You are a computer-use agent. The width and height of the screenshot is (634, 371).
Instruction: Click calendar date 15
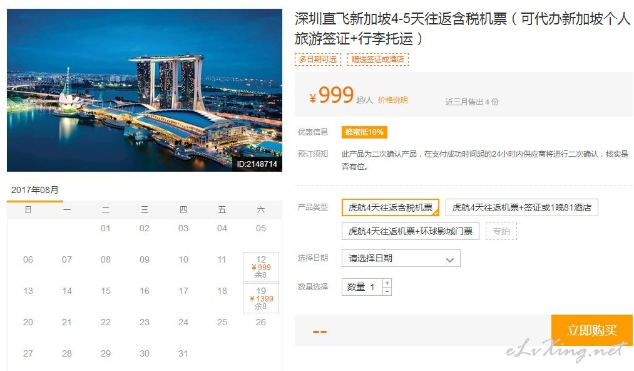pos(106,291)
